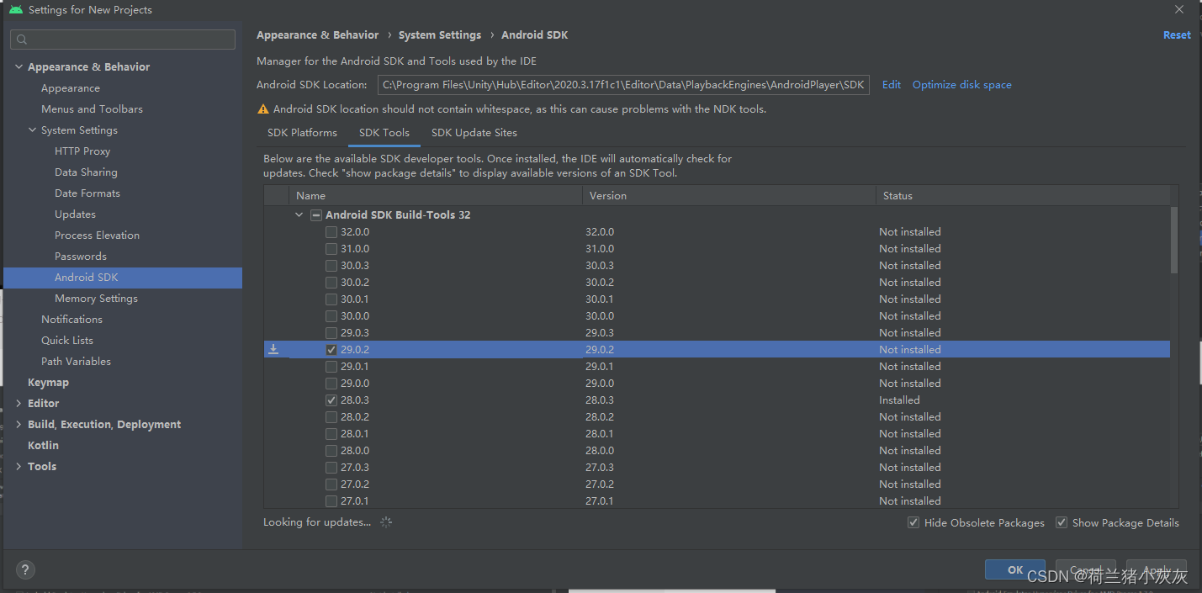Viewport: 1202px width, 593px height.
Task: Expand the Editor settings section
Action: (x=19, y=404)
